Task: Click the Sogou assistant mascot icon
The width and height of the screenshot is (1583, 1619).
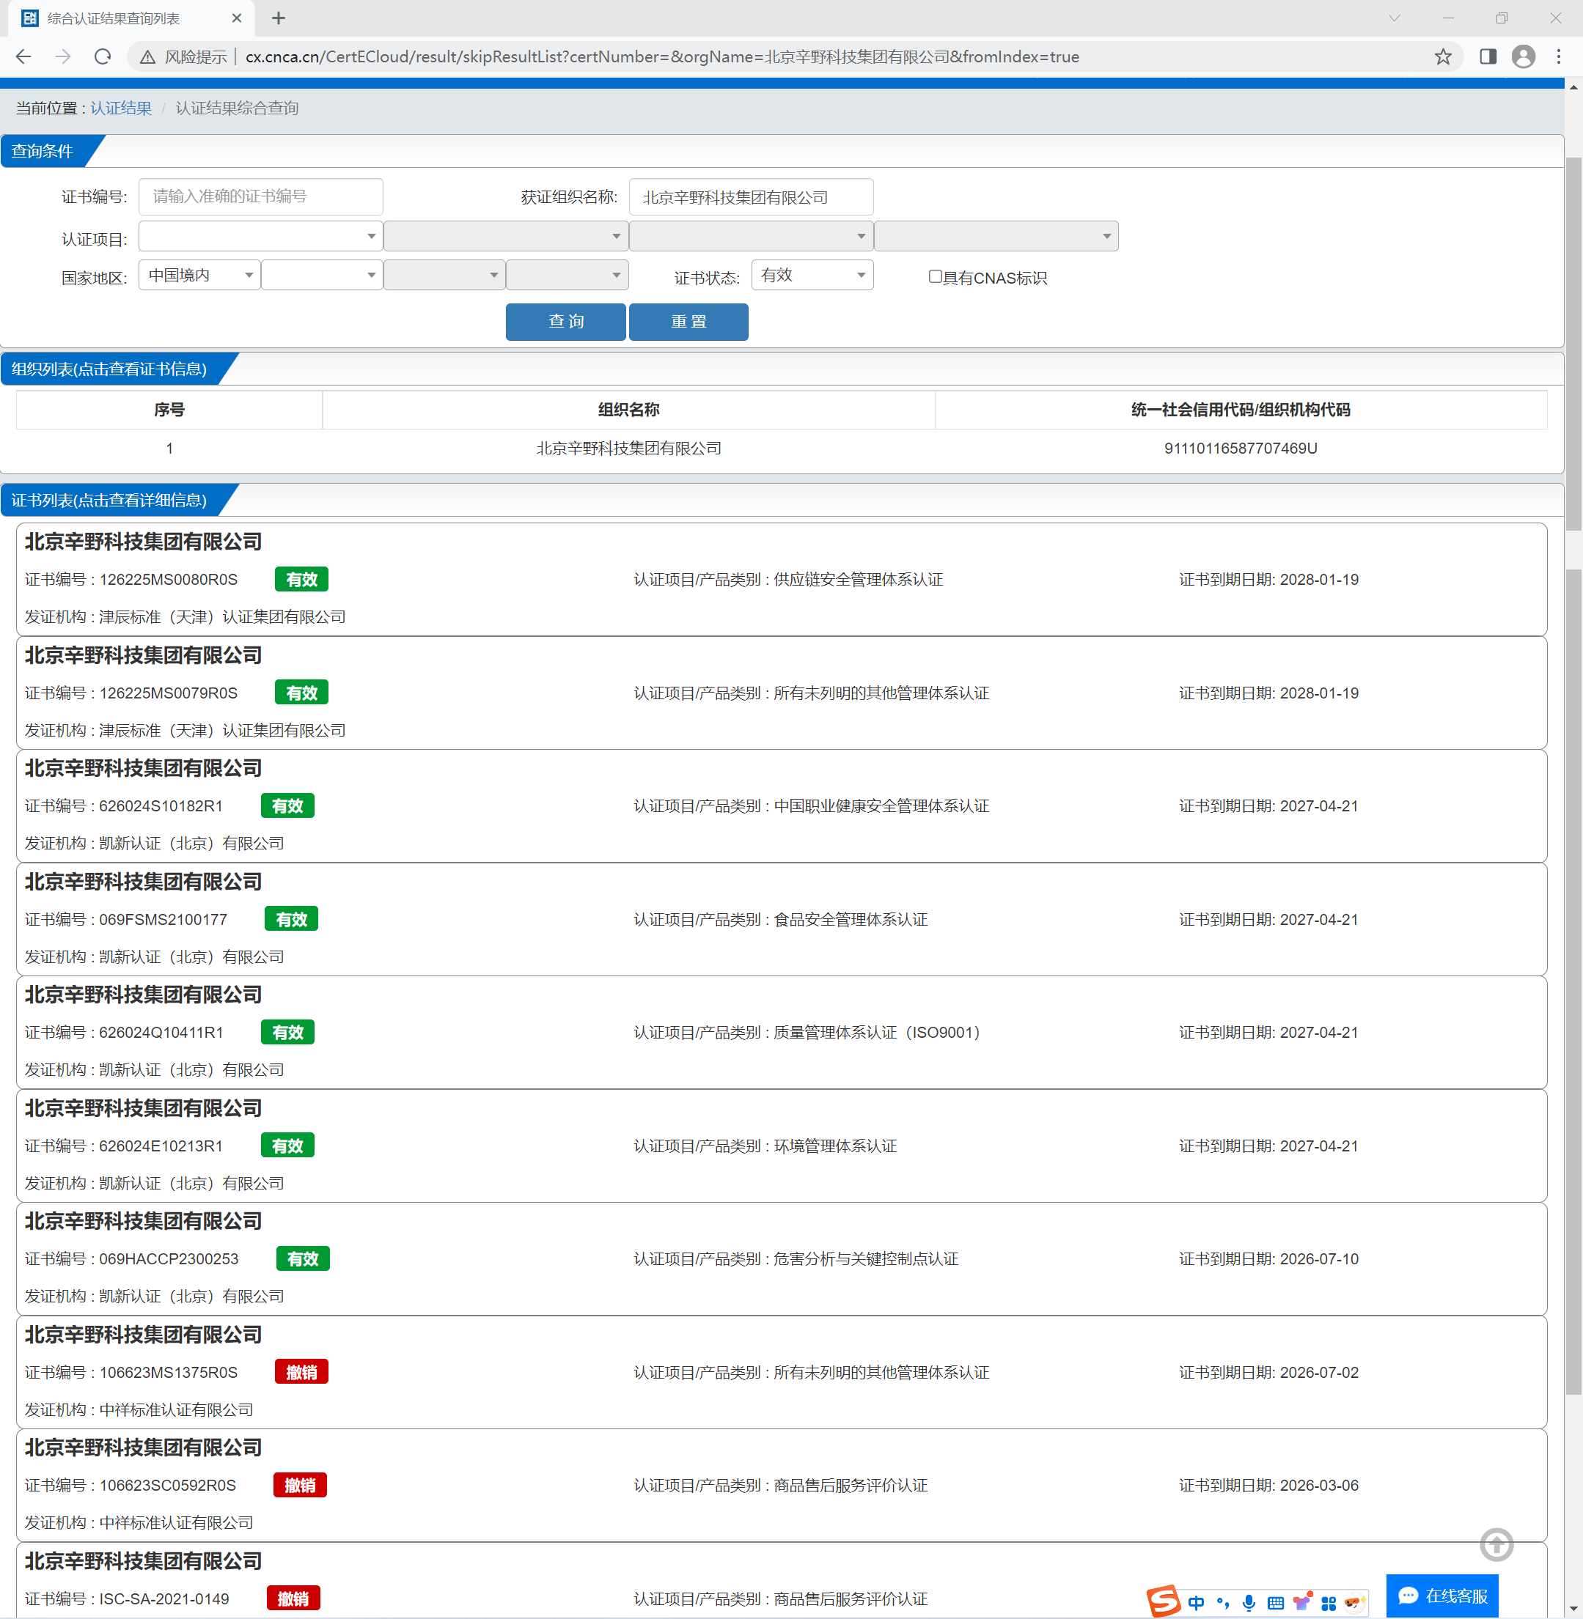Action: pos(1354,1602)
